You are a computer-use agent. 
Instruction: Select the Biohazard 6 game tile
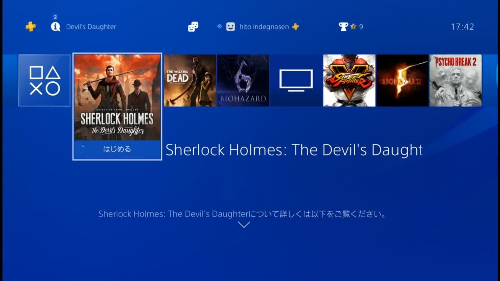[243, 80]
